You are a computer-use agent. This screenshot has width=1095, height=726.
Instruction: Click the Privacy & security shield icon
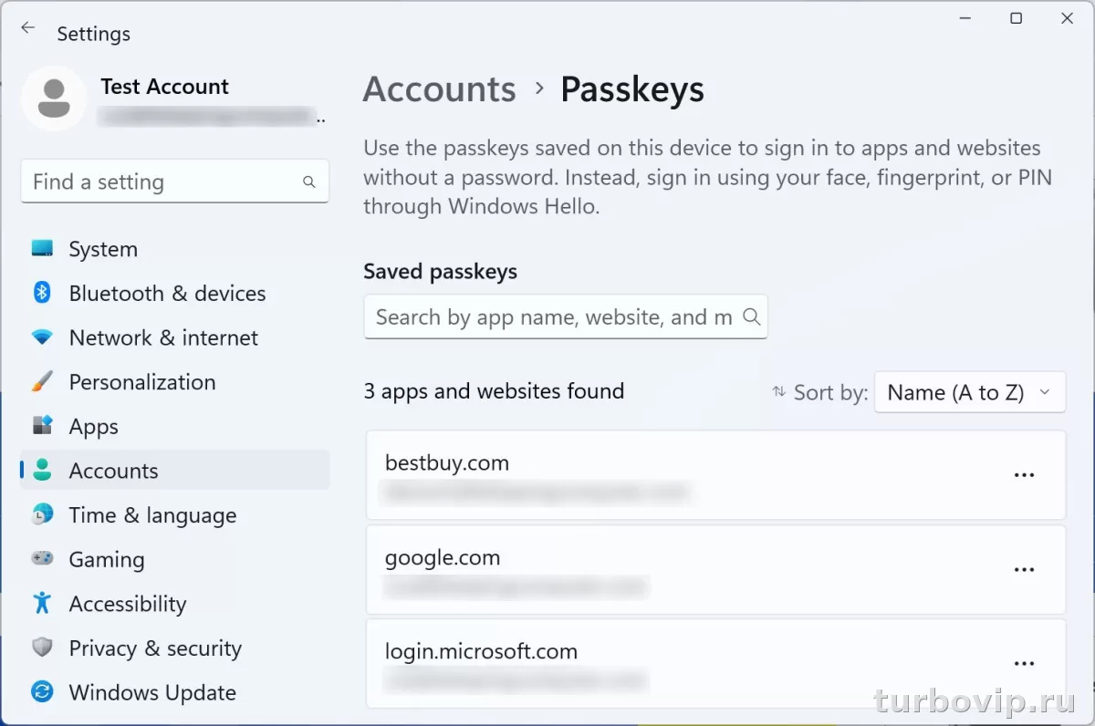(42, 648)
